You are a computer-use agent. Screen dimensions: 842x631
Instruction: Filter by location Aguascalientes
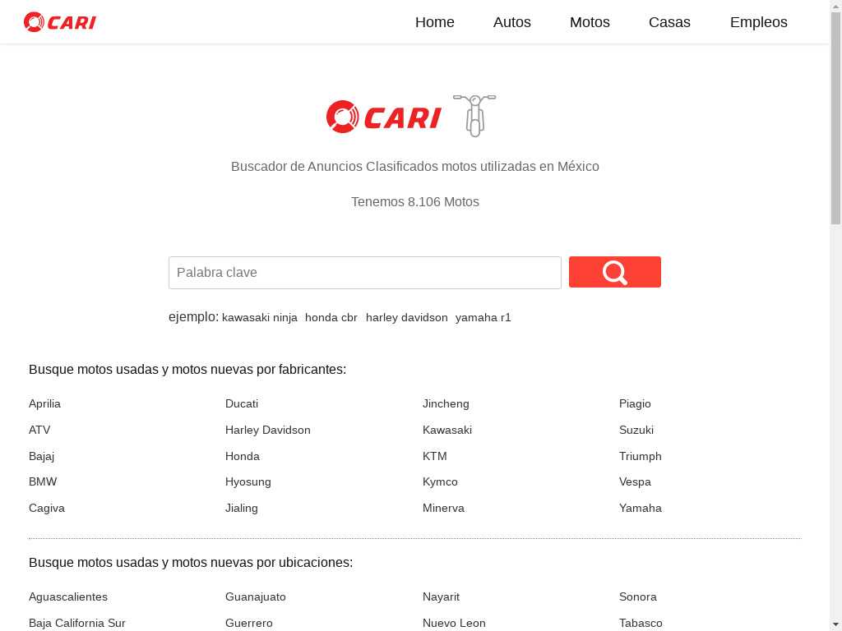[68, 596]
